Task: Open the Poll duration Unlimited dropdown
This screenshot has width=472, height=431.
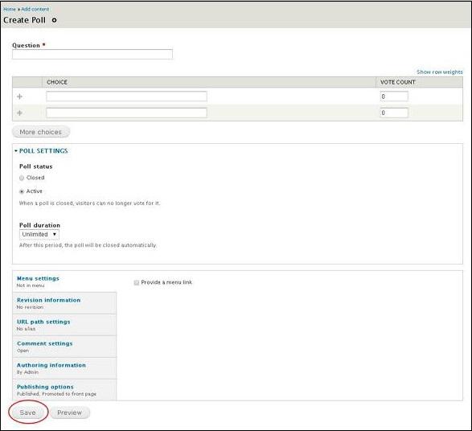Action: 39,234
